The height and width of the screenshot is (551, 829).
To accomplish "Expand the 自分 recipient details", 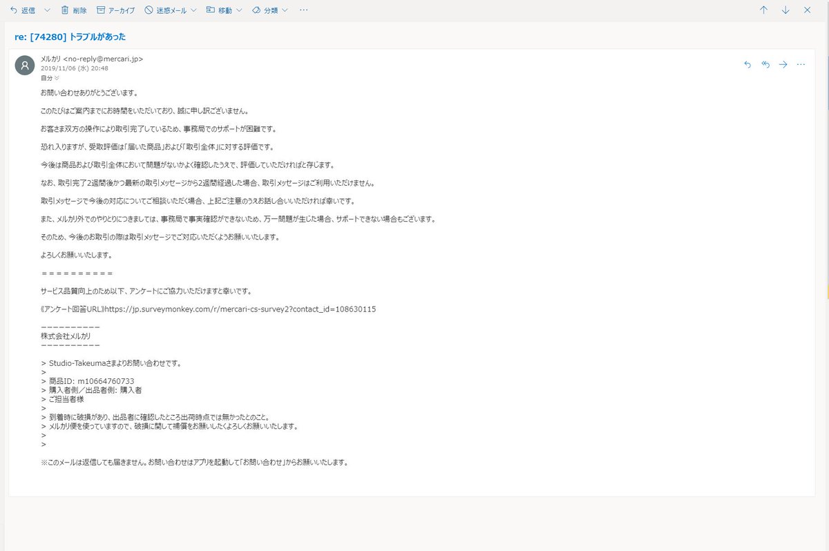I will [50, 78].
